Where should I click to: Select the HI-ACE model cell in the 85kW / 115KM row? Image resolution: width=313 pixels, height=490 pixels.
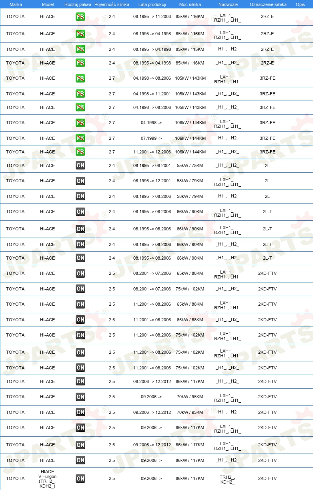(x=48, y=49)
